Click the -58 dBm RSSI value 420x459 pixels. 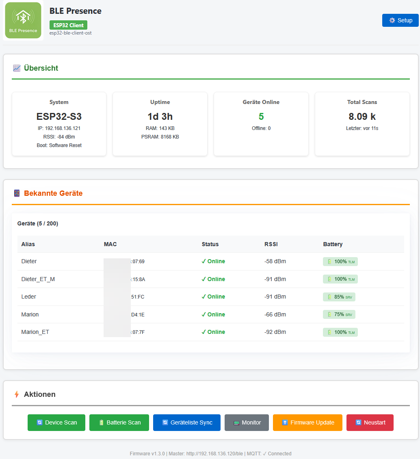click(x=275, y=261)
